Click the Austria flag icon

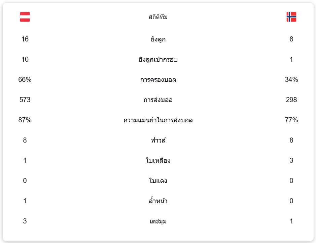(x=25, y=17)
